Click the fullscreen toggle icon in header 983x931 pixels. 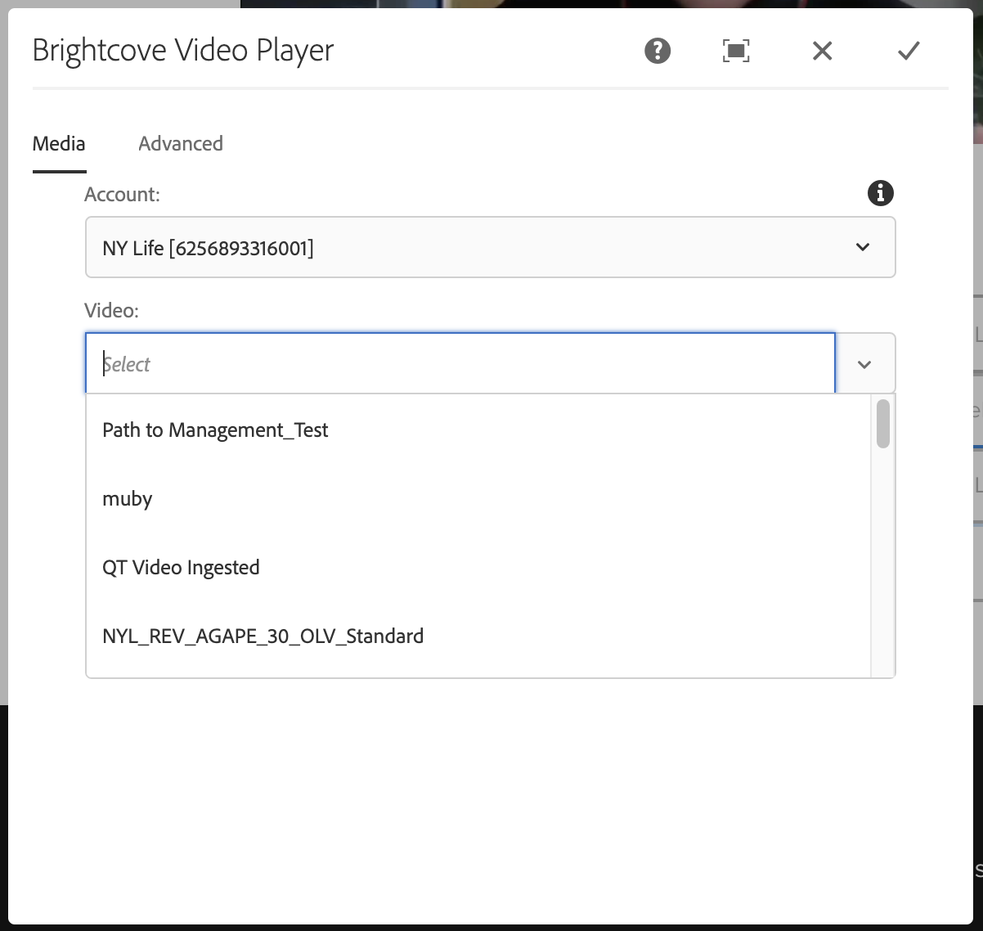coord(735,51)
